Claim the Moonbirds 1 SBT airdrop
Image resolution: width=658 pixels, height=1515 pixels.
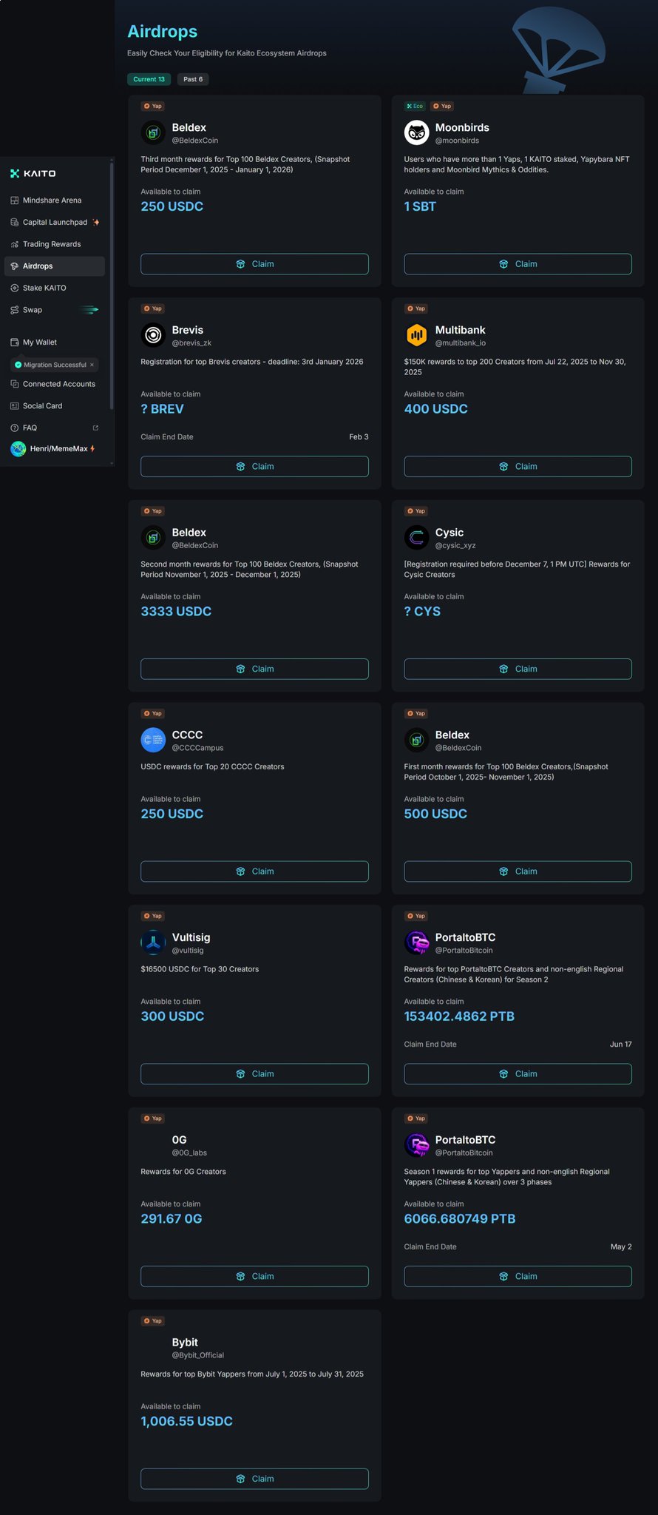[518, 264]
